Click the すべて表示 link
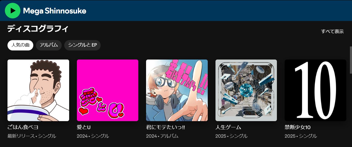The image size is (352, 147). coord(332,32)
